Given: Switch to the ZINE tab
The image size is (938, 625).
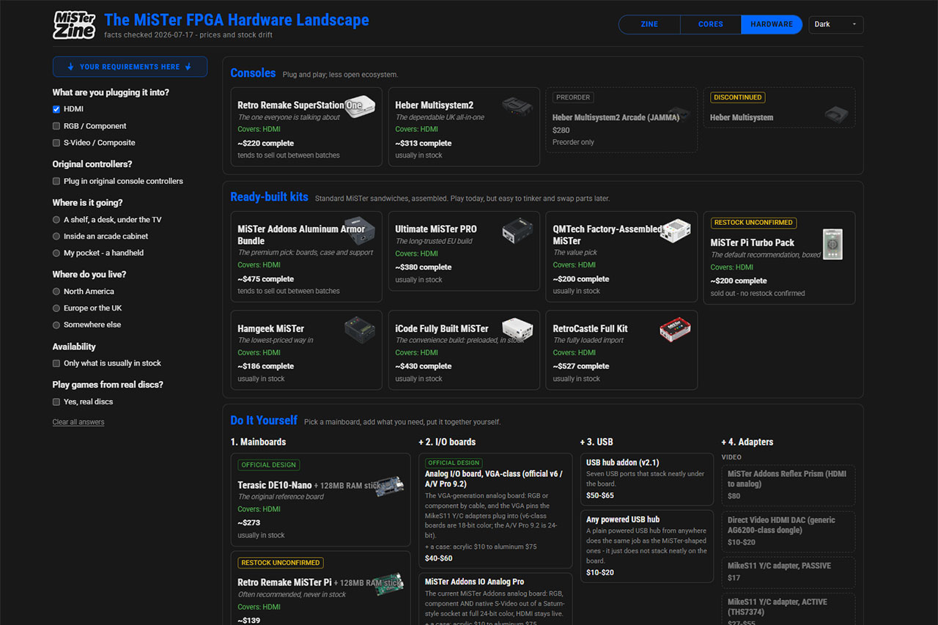Looking at the screenshot, I should (649, 24).
